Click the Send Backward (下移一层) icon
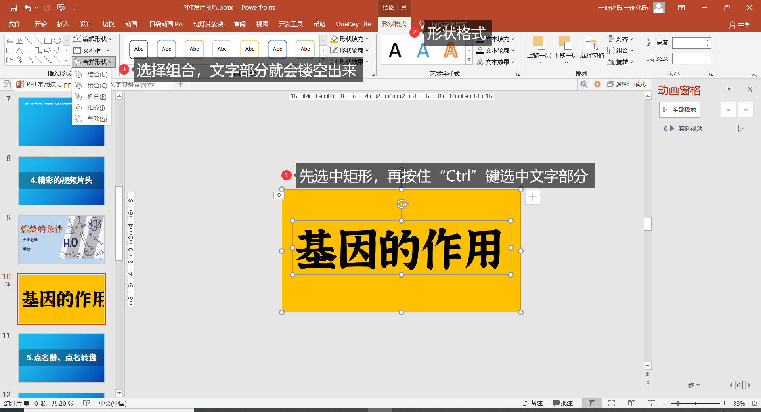 pos(566,43)
